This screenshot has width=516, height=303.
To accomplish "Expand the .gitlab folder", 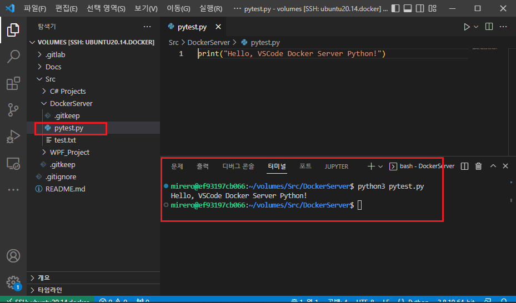I will tap(93, 54).
